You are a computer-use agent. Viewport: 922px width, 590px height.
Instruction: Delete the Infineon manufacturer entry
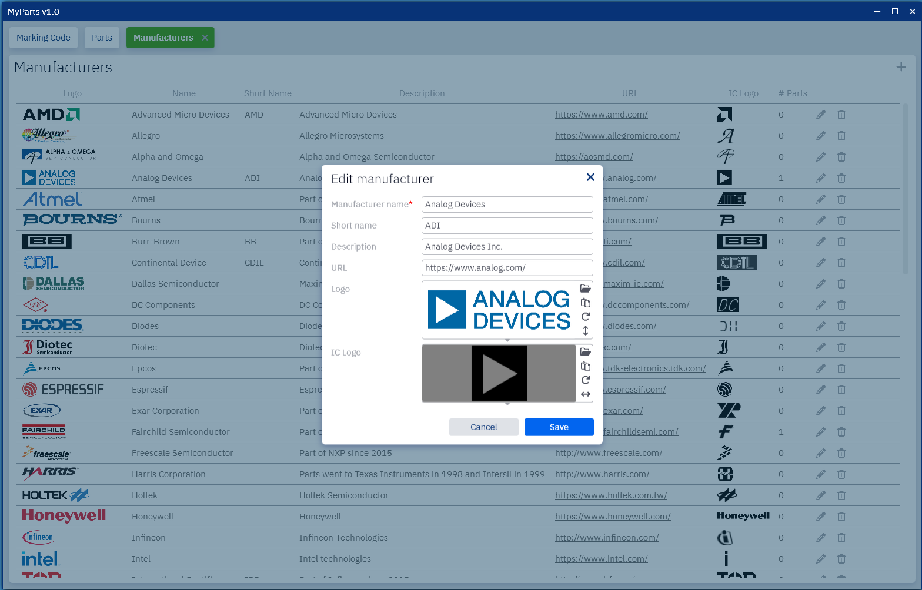pos(841,538)
